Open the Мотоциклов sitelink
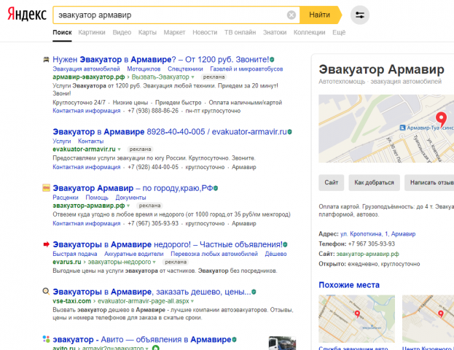The height and width of the screenshot is (350, 454). click(x=144, y=69)
